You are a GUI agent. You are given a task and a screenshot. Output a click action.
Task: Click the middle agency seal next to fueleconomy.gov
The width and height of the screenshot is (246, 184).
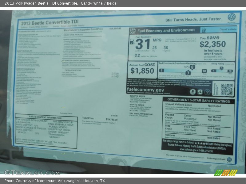point(200,92)
